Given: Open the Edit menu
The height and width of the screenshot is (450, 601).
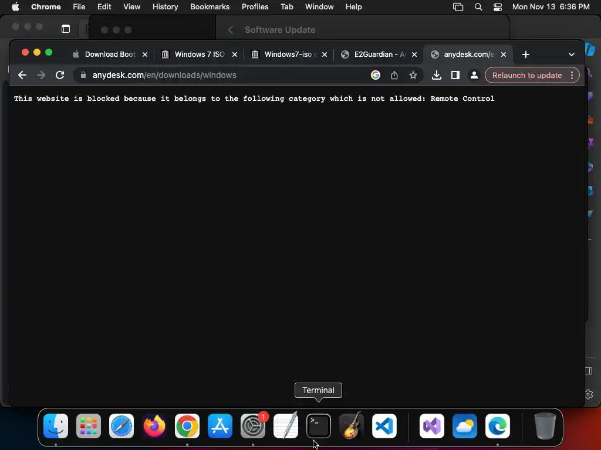Looking at the screenshot, I should (x=104, y=7).
